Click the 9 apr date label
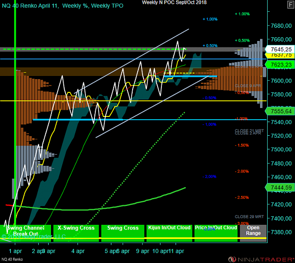Screen dimensions: 295x263 [143, 251]
